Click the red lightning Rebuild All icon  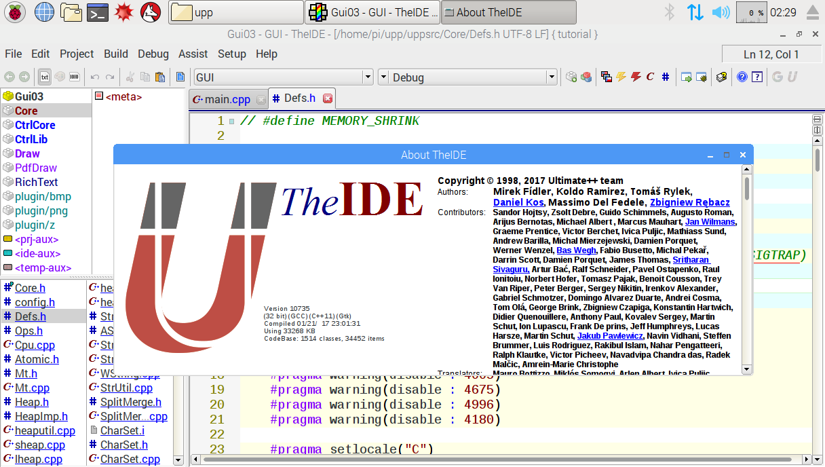tap(636, 77)
